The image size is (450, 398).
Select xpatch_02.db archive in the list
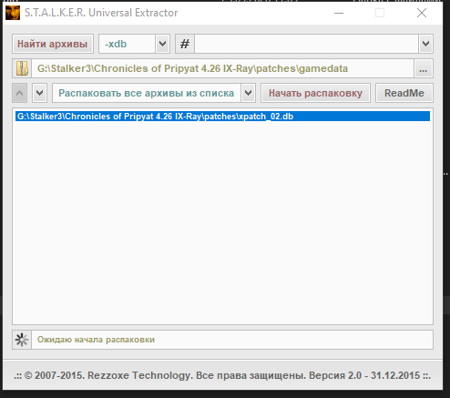(x=222, y=117)
